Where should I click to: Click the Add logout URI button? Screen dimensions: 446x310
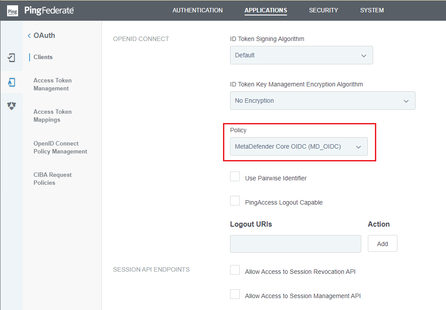coord(382,243)
